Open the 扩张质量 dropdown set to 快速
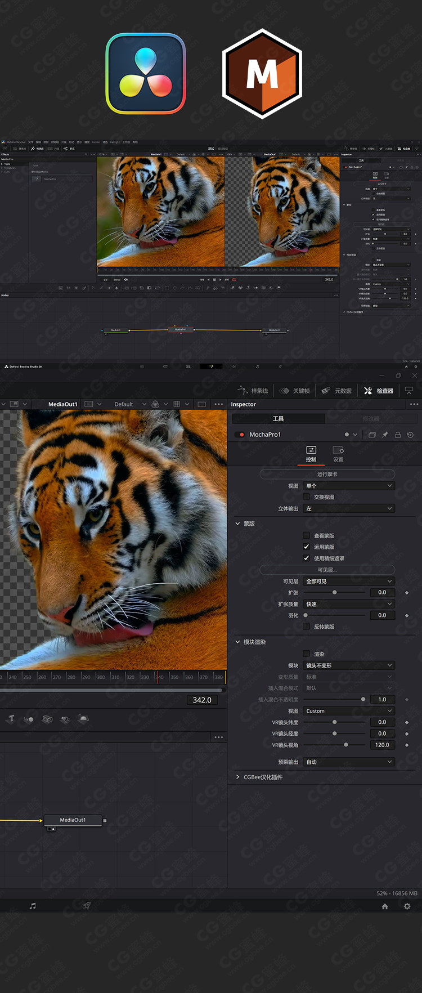 point(349,604)
